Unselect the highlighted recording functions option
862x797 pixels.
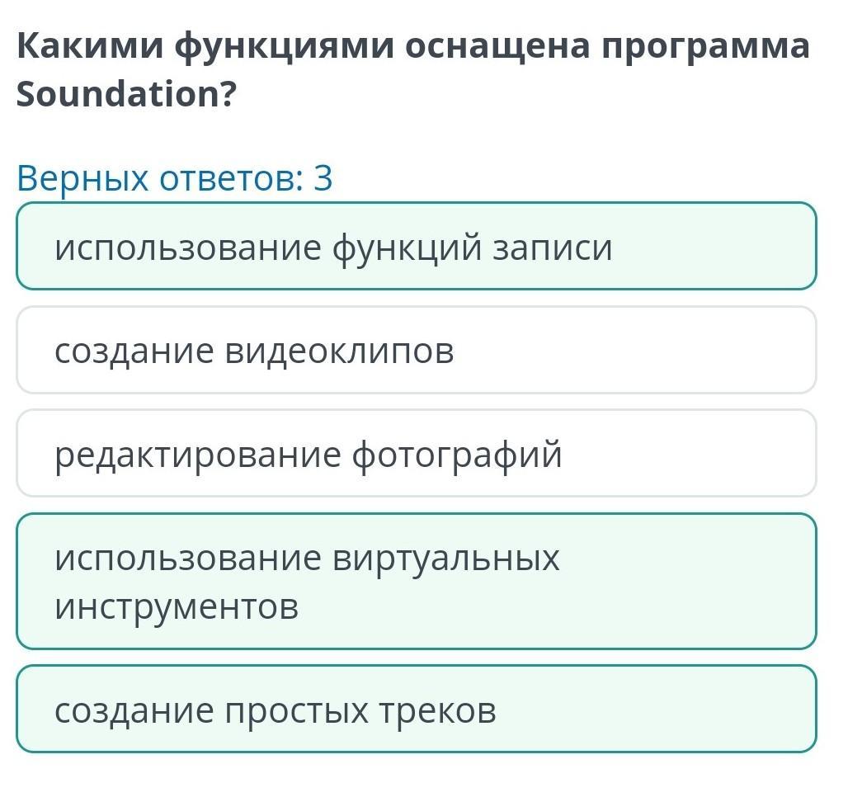[x=416, y=247]
